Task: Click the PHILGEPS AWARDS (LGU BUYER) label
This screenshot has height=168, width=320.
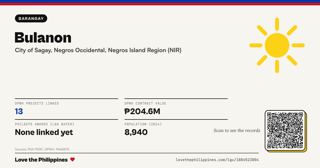Action: tap(45, 124)
